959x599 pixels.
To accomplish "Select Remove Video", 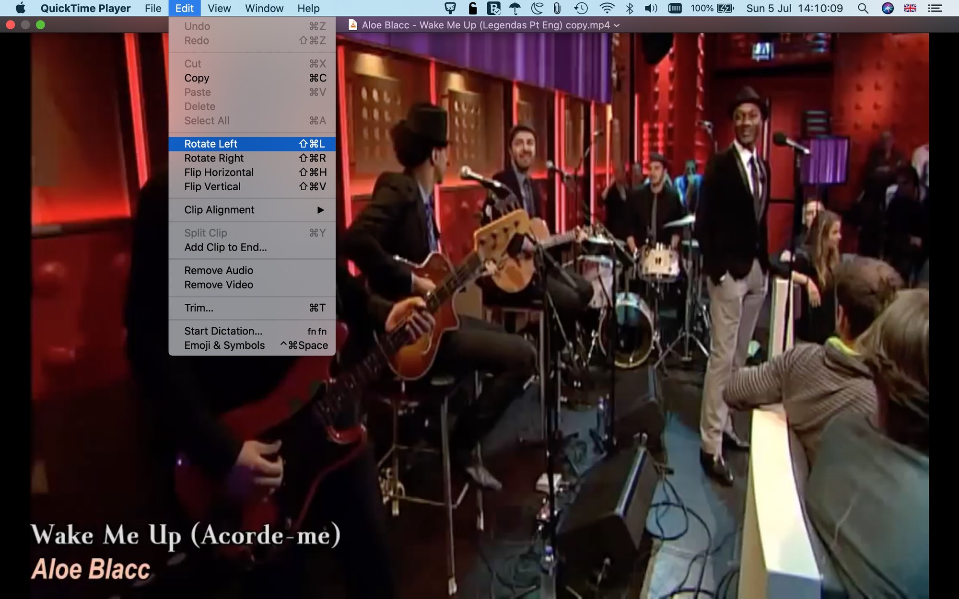I will pyautogui.click(x=252, y=285).
